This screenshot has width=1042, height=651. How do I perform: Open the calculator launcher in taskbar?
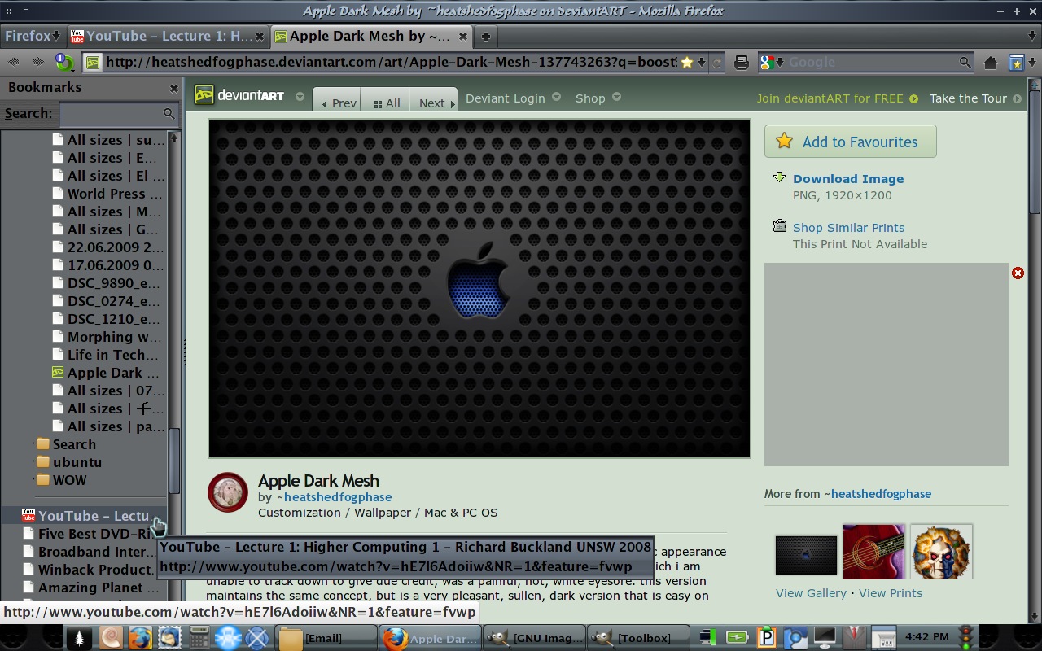[199, 638]
